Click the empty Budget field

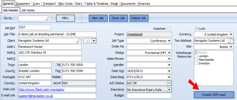[149, 96]
